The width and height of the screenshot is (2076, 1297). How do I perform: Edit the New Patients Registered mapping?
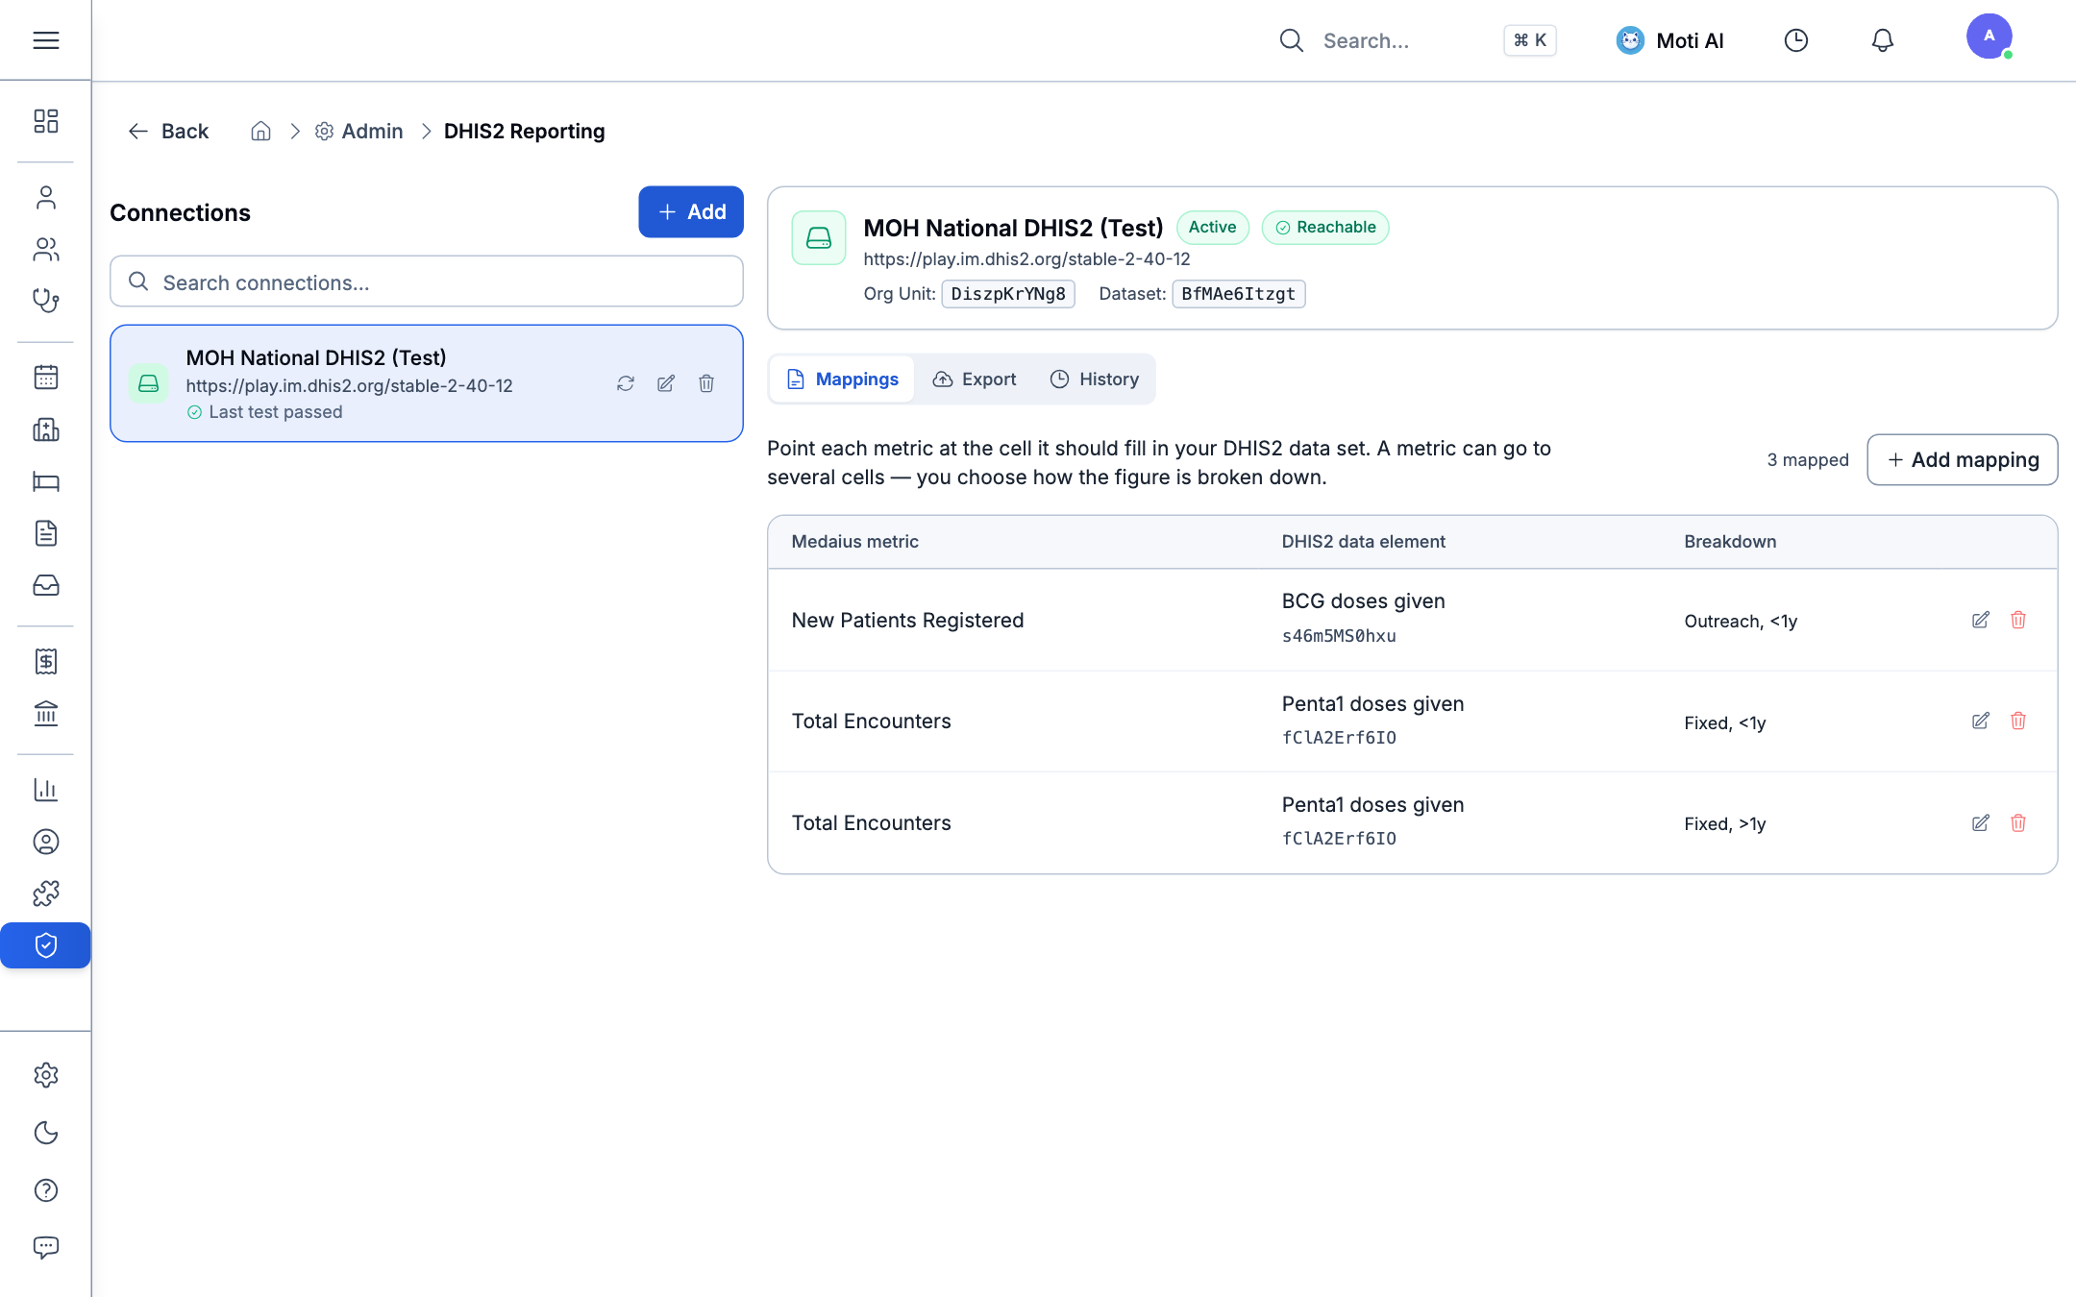tap(1980, 620)
